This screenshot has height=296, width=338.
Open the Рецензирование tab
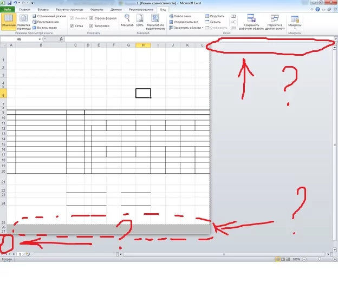point(141,10)
